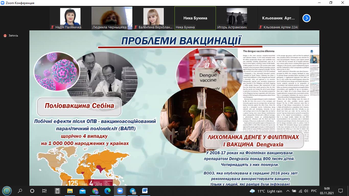Minimize the Zoom conference window
This screenshot has height=196, width=349.
click(x=319, y=3)
